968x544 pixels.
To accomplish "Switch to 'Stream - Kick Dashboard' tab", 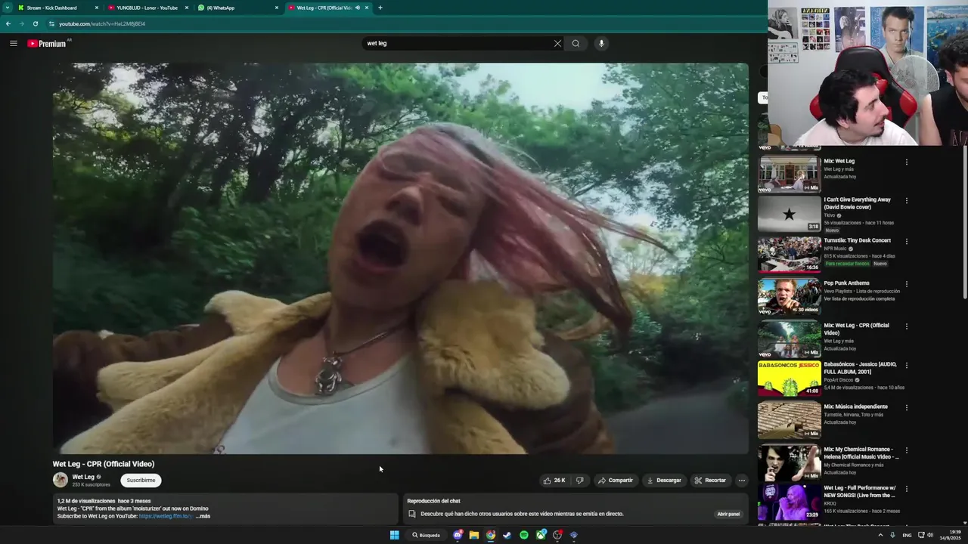I will [x=57, y=8].
